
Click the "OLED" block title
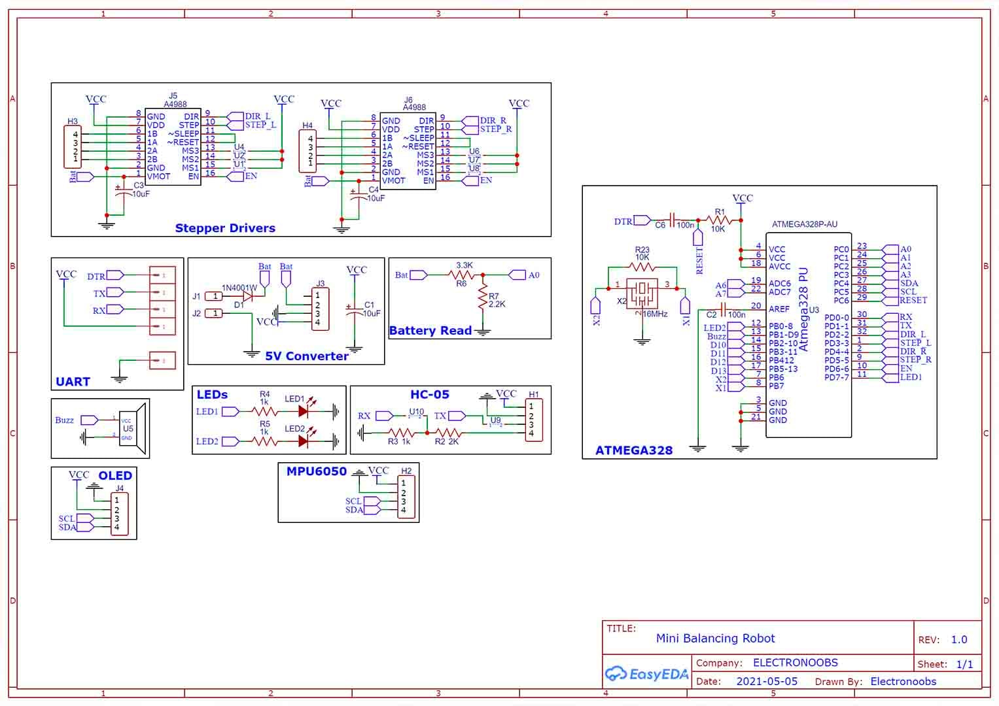[x=115, y=476]
